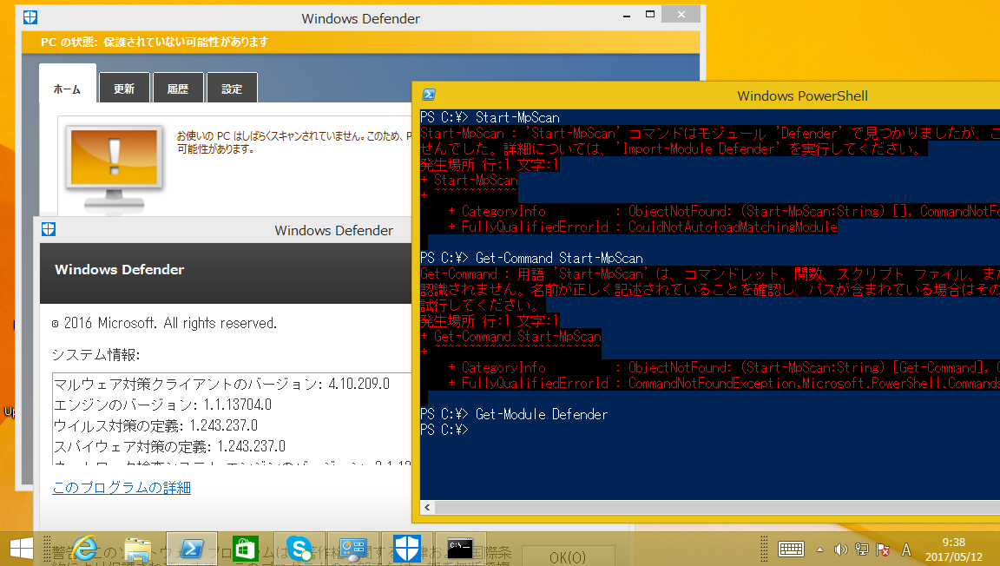This screenshot has width=1000, height=566.
Task: Click the Windows Defender shield icon in main title bar
Action: coord(30,17)
